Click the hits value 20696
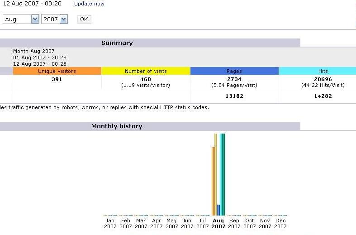The height and width of the screenshot is (235, 356). [x=323, y=79]
